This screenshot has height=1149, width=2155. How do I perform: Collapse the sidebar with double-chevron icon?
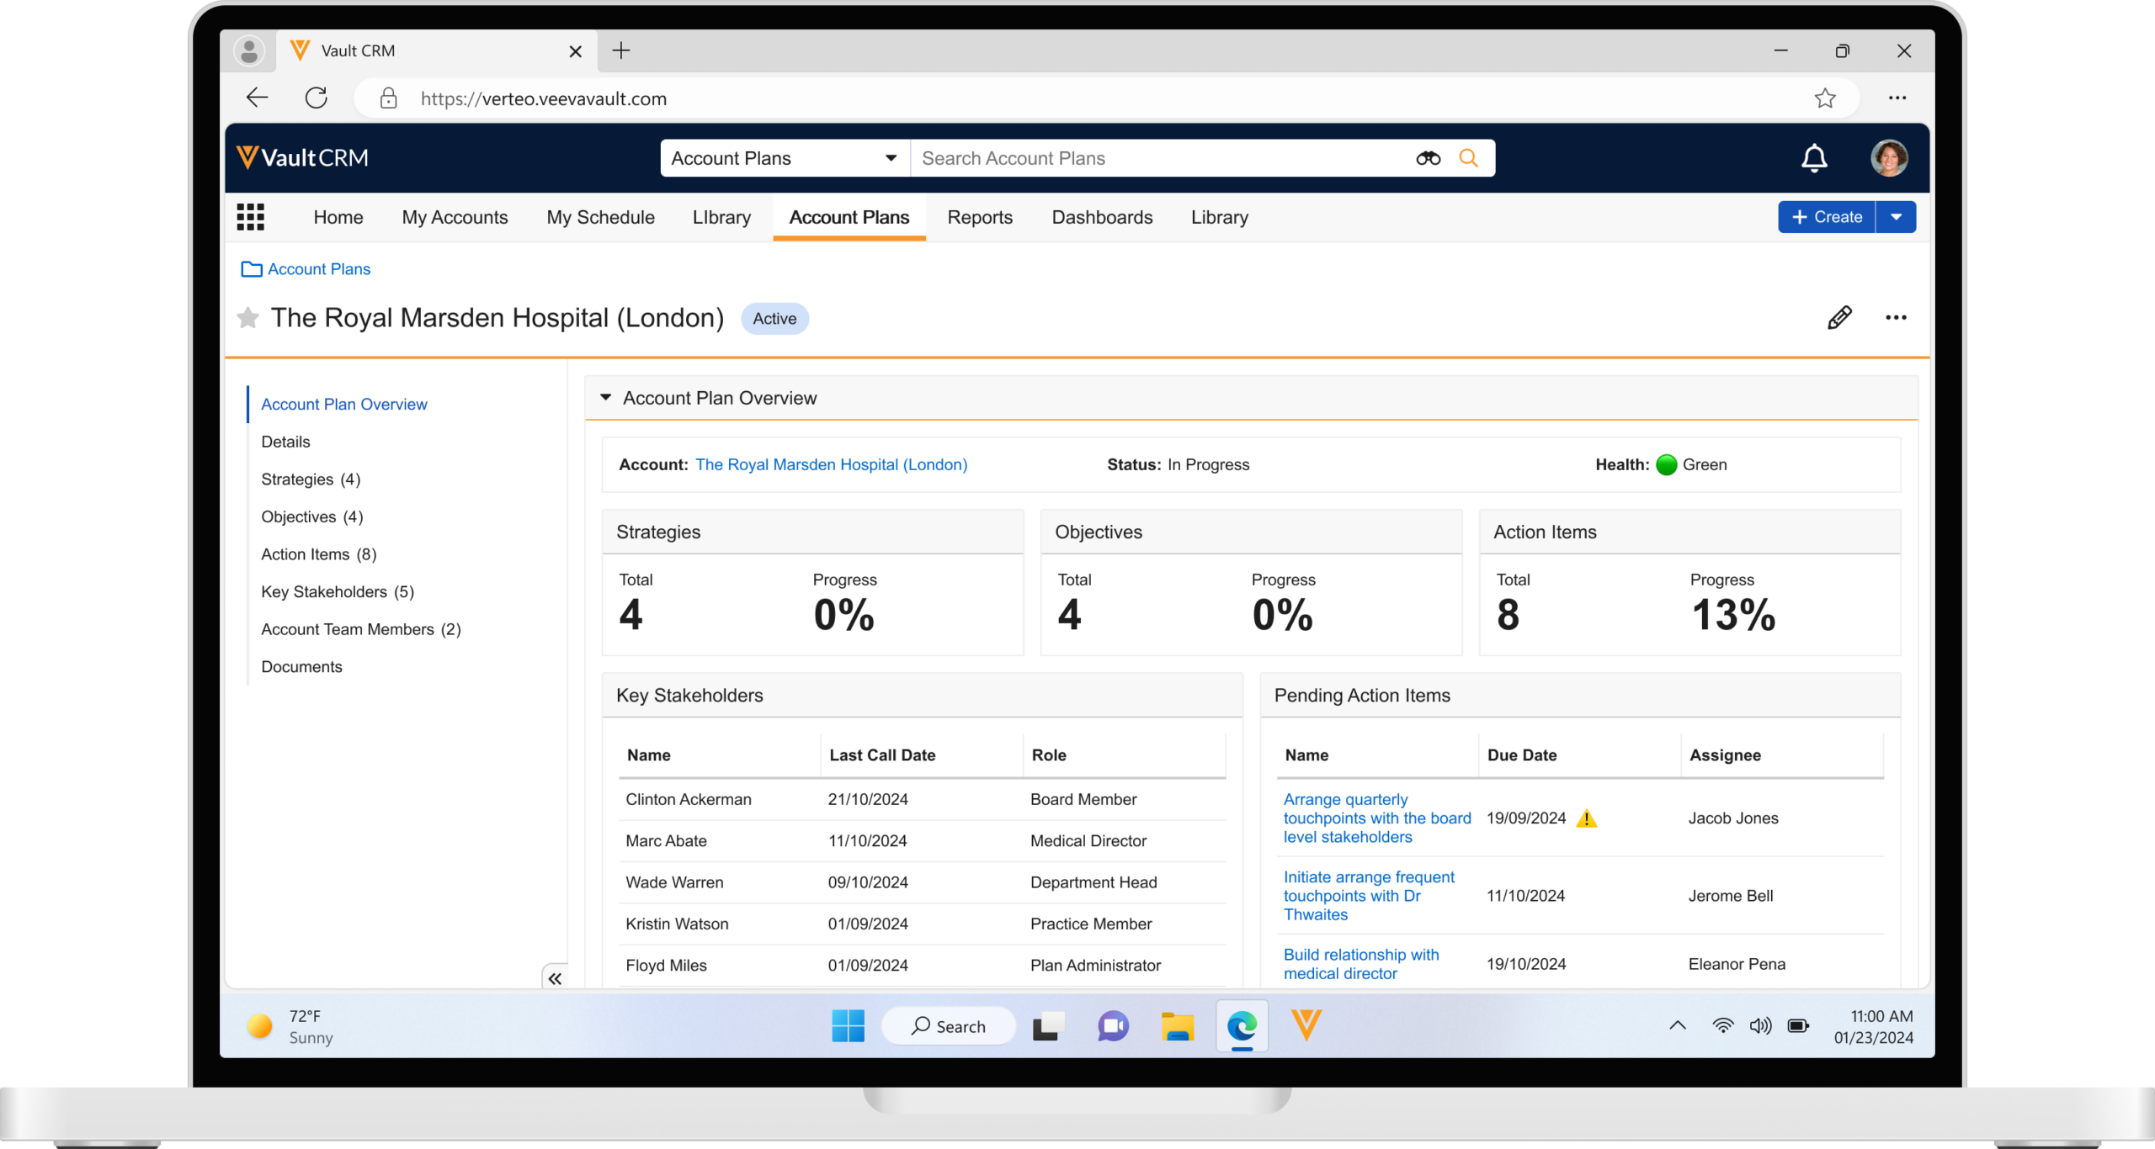tap(555, 978)
